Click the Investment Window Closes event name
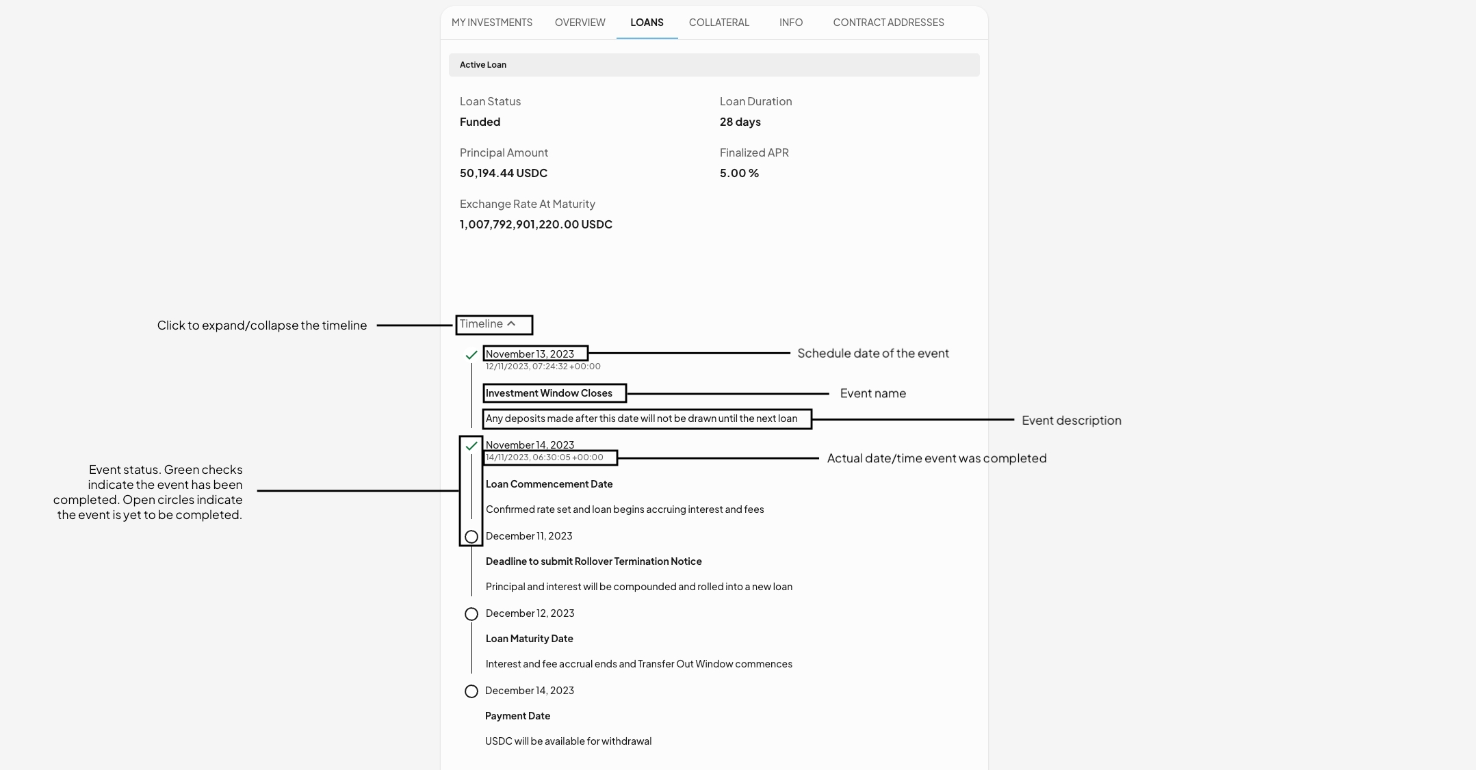Screen dimensions: 1476x770 point(549,393)
